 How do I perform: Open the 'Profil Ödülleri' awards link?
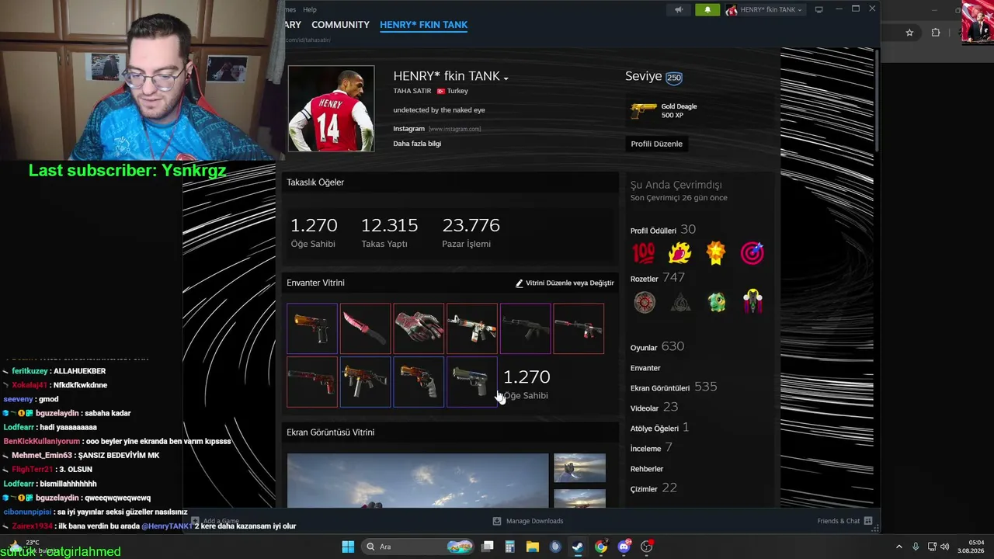(x=653, y=231)
